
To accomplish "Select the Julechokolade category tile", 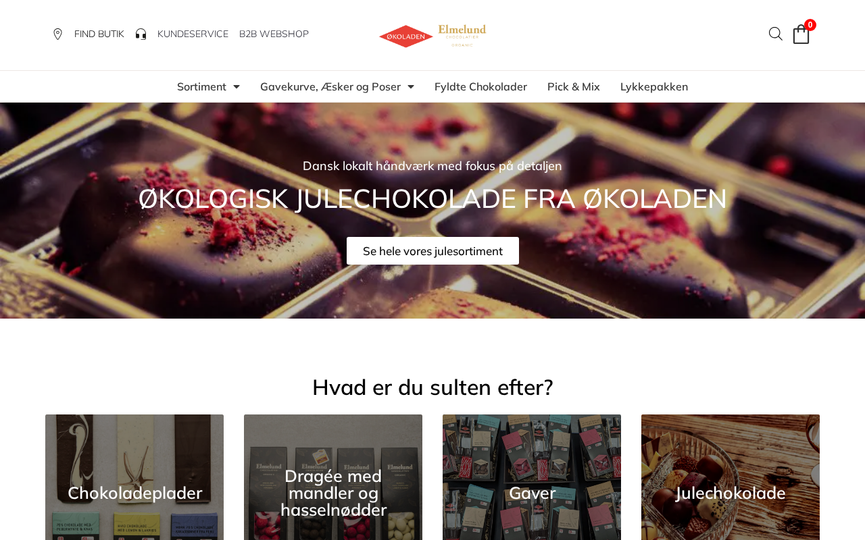I will (x=731, y=477).
